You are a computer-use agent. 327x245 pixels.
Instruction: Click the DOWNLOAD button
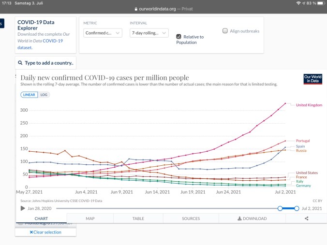pyautogui.click(x=252, y=218)
